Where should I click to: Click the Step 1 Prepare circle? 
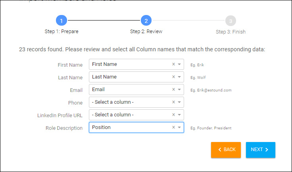pyautogui.click(x=61, y=21)
